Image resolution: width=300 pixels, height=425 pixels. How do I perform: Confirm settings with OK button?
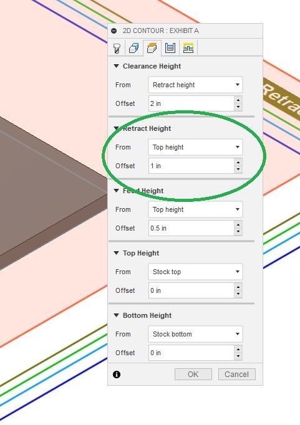tap(193, 375)
